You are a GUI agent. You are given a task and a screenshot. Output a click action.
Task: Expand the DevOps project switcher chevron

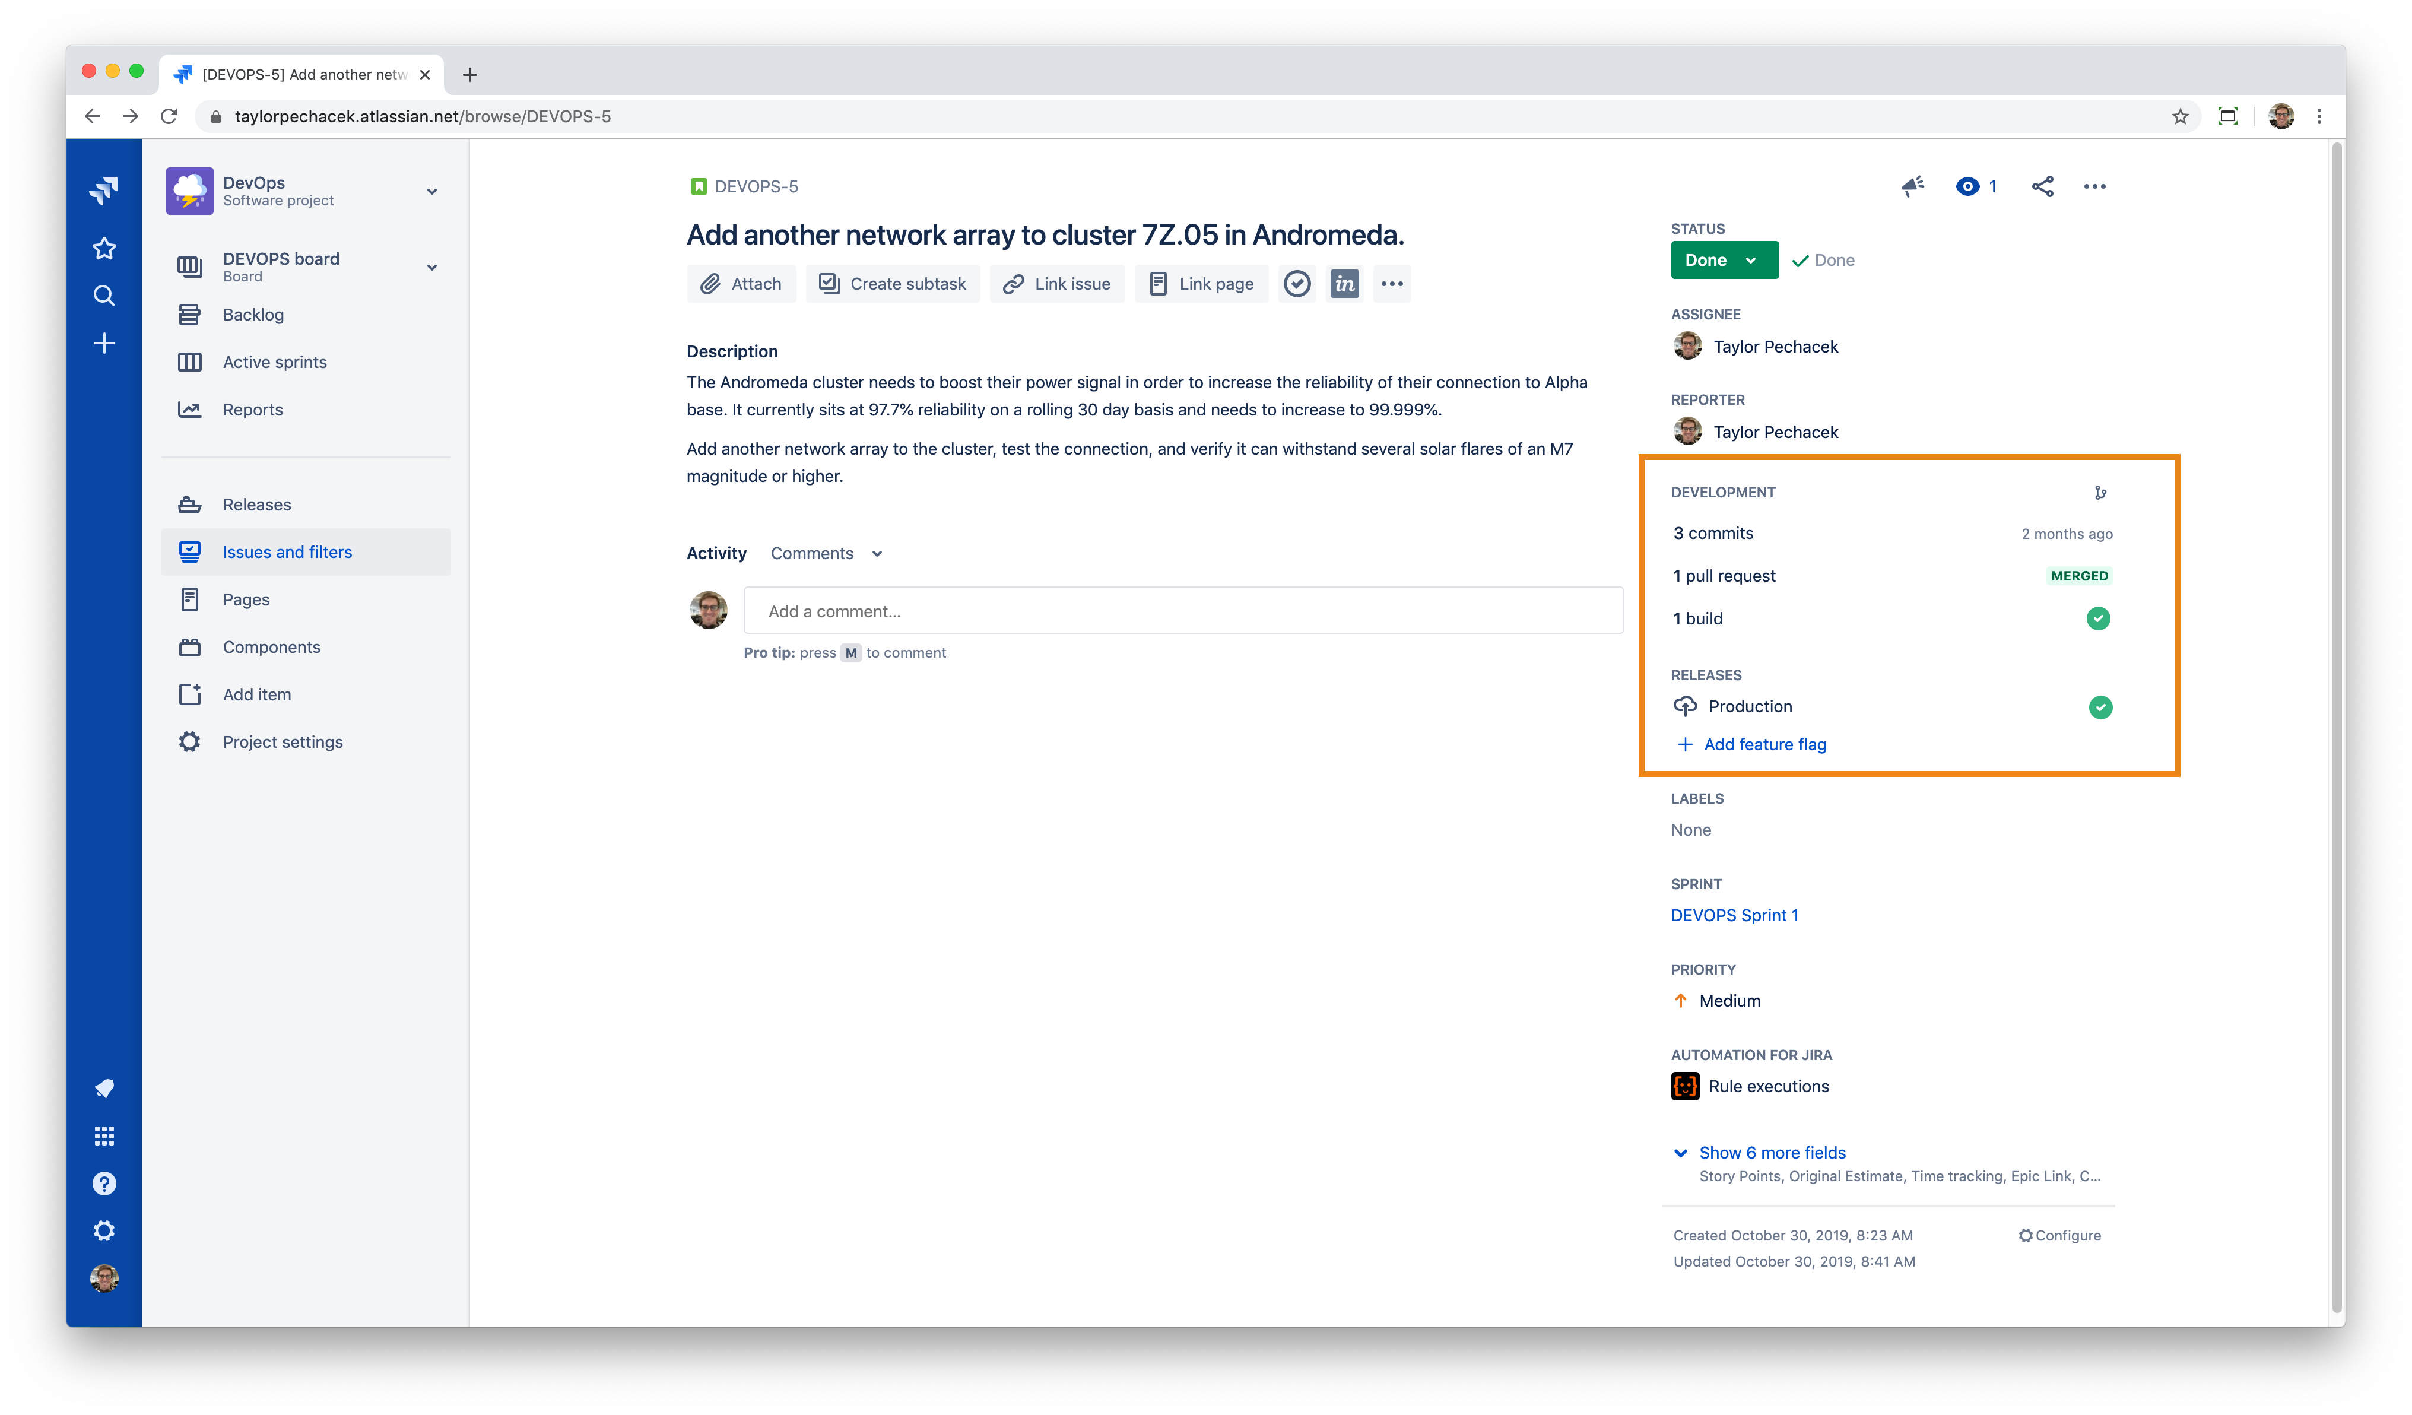click(431, 192)
